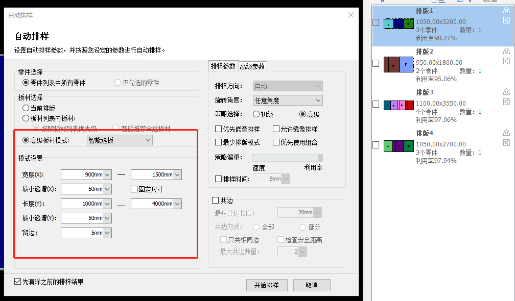Check the 优先嵌套排样 option
The image size is (515, 301).
click(x=219, y=129)
